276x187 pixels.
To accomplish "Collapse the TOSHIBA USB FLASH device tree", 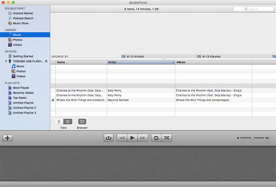I will [x=6, y=61].
